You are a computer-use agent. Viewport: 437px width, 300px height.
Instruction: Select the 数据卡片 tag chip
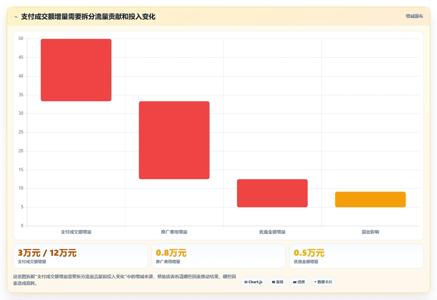pos(323,282)
